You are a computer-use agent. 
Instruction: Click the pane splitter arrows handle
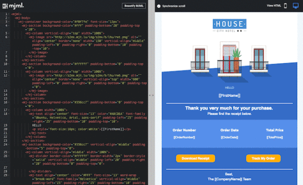click(x=151, y=95)
